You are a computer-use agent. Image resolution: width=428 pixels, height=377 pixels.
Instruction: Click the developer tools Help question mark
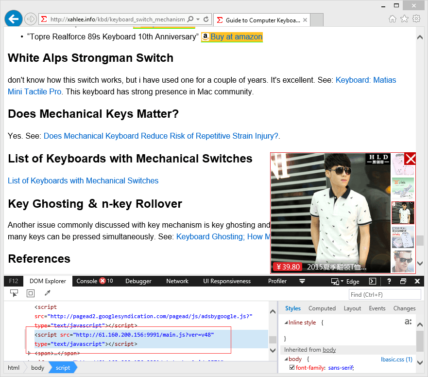(389, 281)
